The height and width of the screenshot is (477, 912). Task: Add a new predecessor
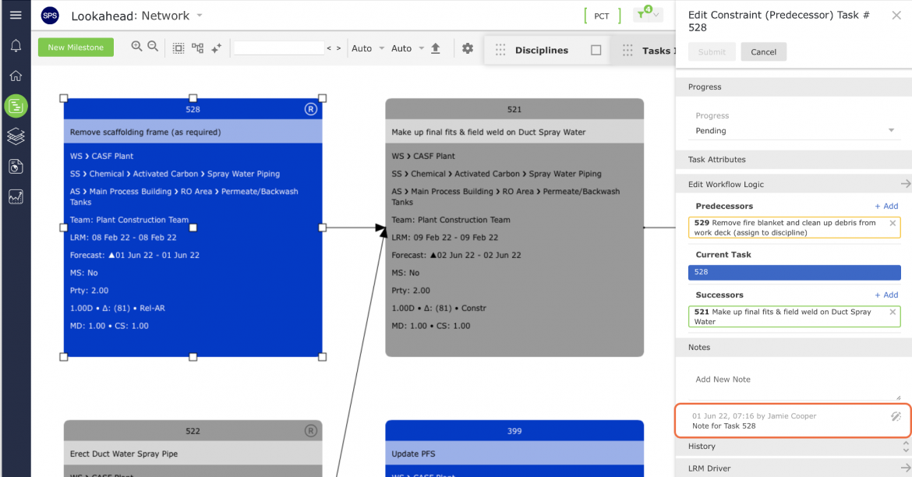(886, 206)
